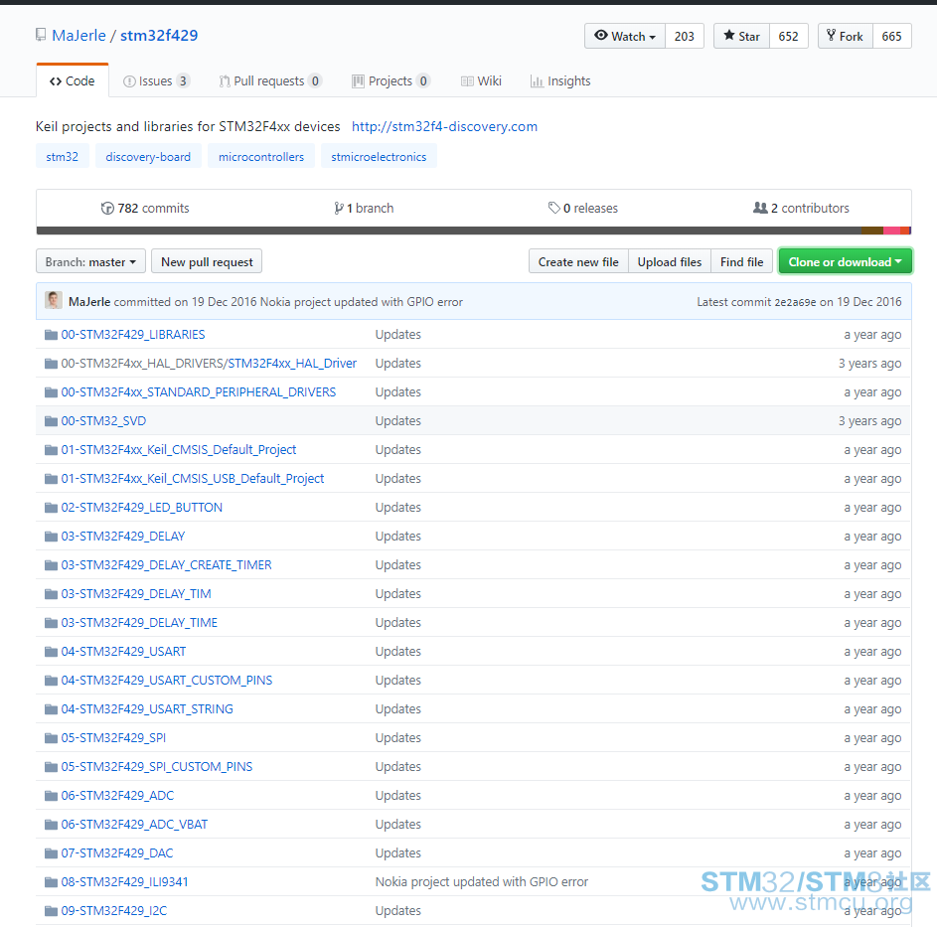Click the tag icon next to 0 releases

tap(554, 208)
